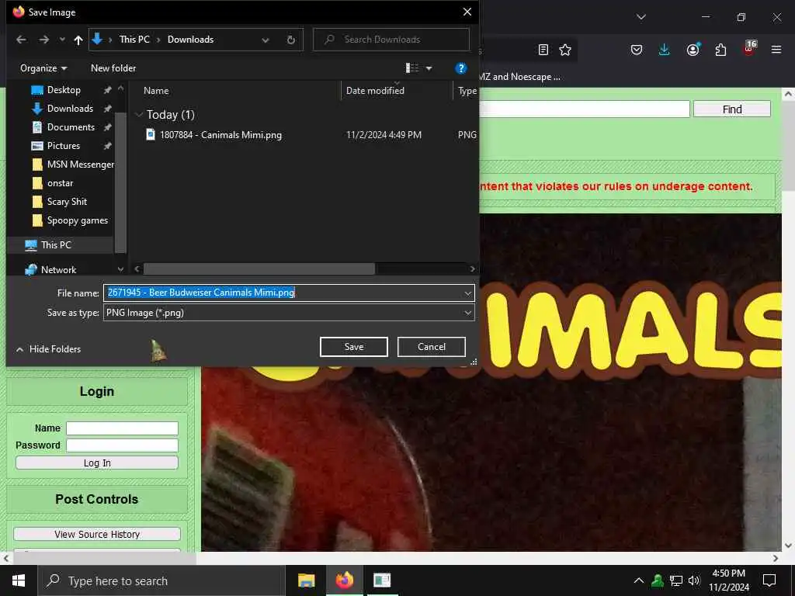
Task: Click the login Name field
Action: (x=122, y=428)
